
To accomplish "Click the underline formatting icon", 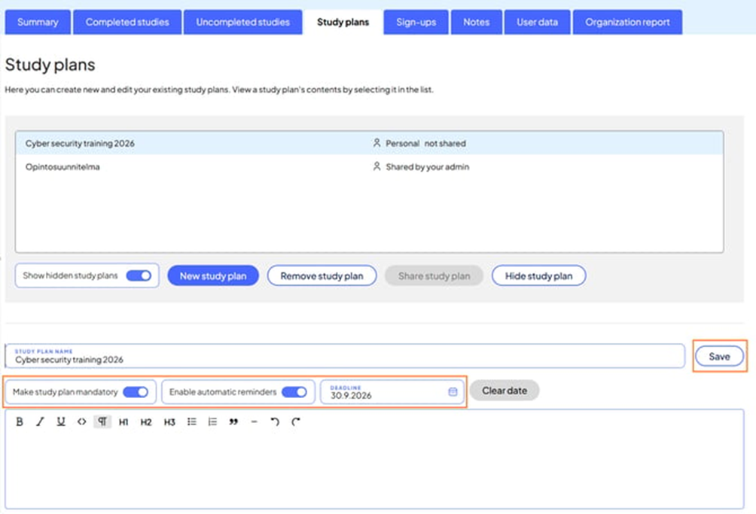I will click(61, 422).
